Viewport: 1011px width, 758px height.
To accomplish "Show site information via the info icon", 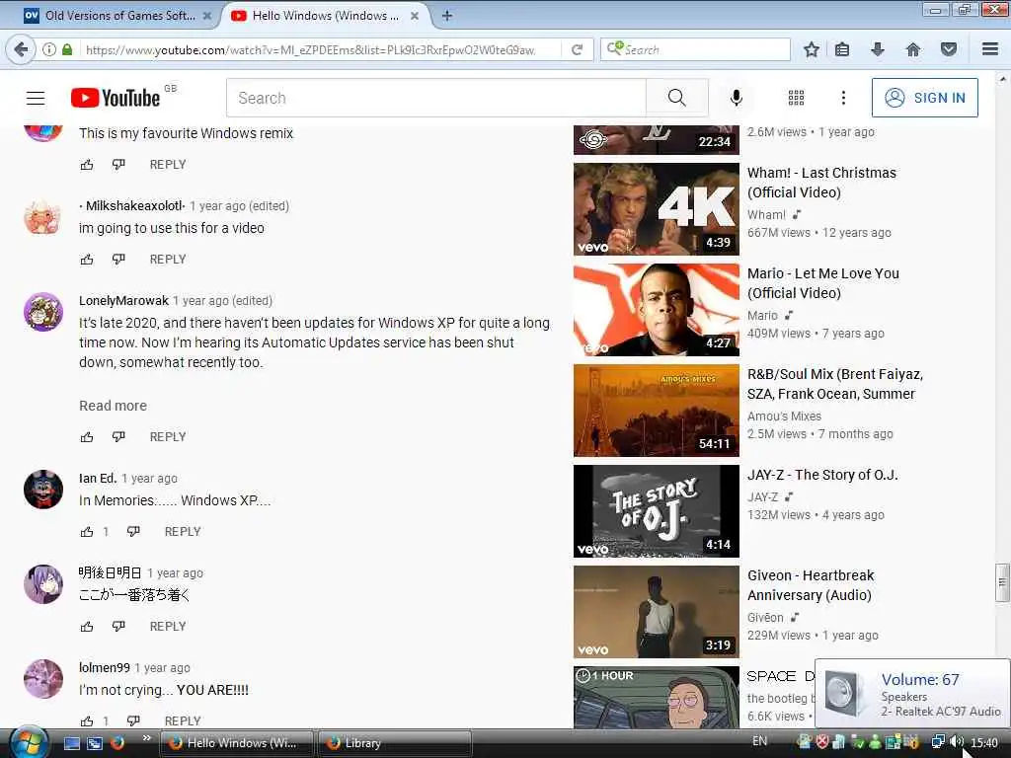I will 49,49.
